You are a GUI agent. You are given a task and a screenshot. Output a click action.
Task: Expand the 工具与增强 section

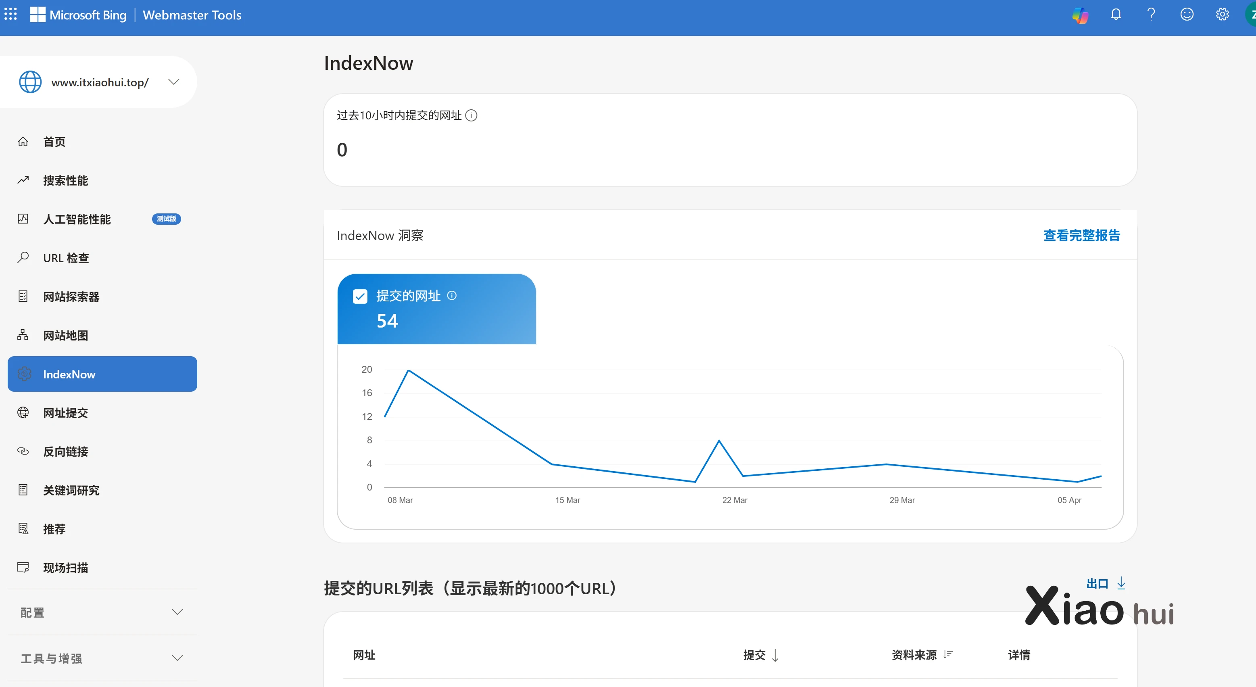point(177,658)
